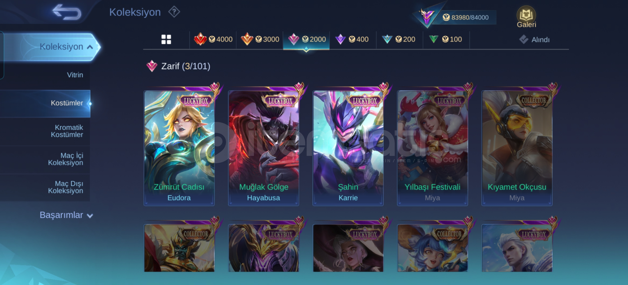Image resolution: width=628 pixels, height=285 pixels.
Task: Select the all-categories grid icon
Action: click(166, 40)
